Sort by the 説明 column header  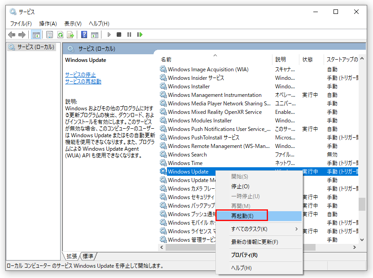click(285, 59)
